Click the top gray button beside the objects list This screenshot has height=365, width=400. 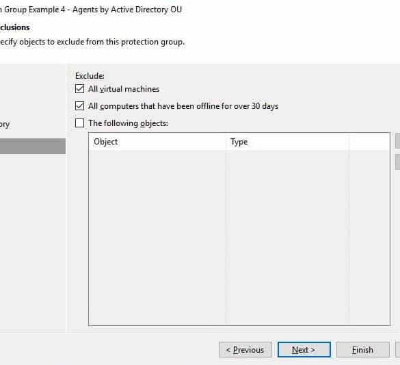398,140
